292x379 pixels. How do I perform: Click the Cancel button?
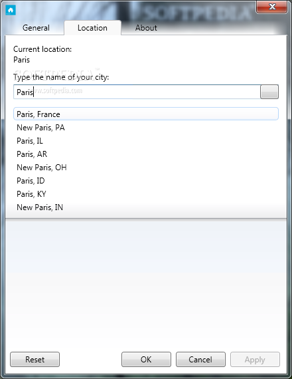coord(200,360)
